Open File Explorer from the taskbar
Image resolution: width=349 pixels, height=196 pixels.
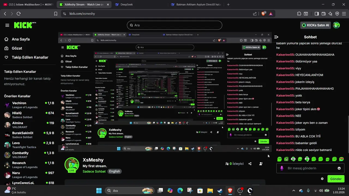tap(210, 191)
